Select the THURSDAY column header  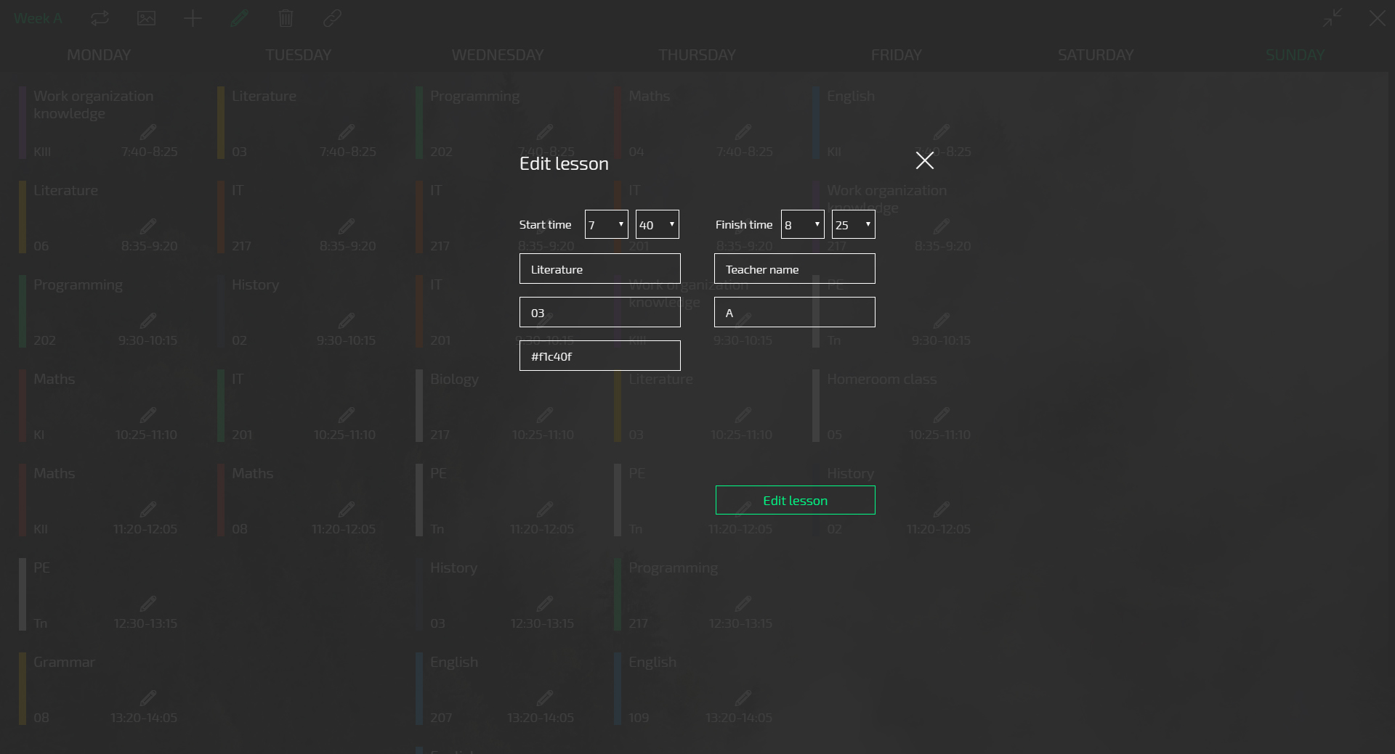tap(697, 55)
